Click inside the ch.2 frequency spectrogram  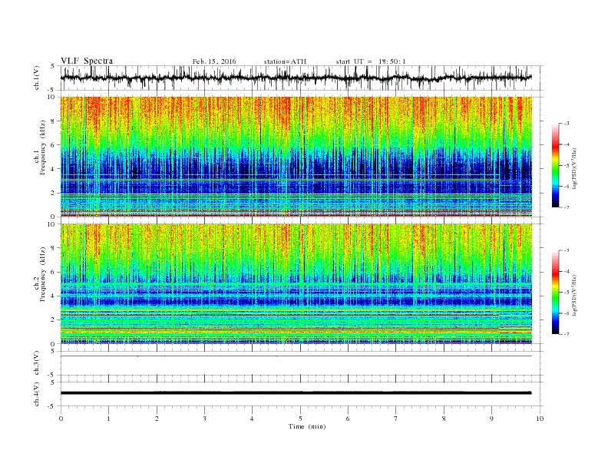296,283
